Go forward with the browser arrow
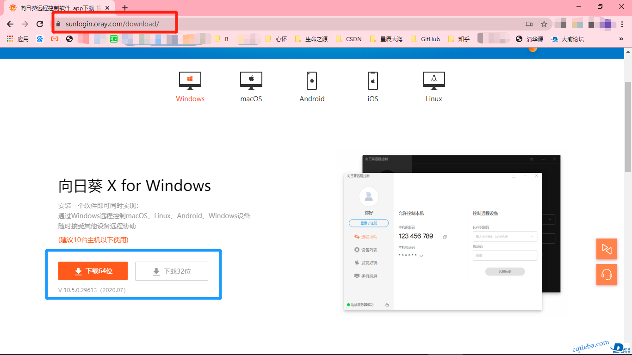Image resolution: width=632 pixels, height=355 pixels. (25, 24)
